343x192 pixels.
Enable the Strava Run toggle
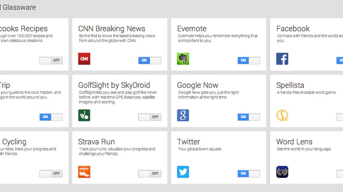coord(150,173)
